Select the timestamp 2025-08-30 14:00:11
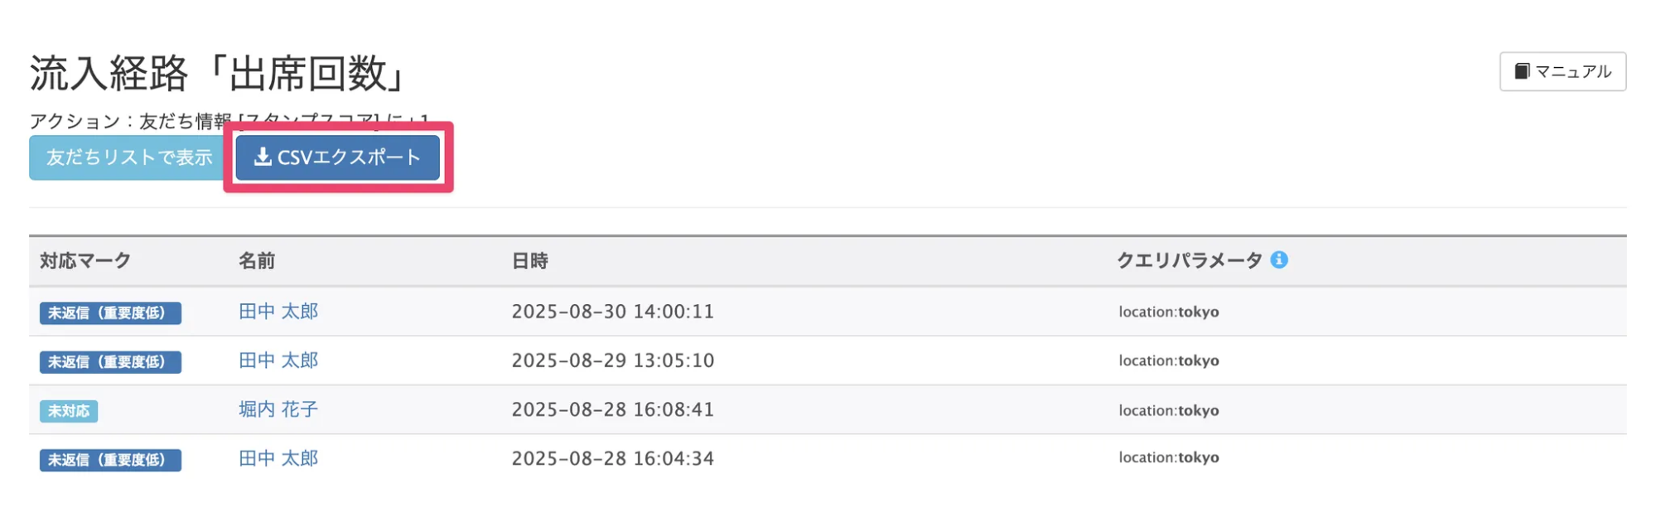The image size is (1656, 517). click(x=612, y=312)
